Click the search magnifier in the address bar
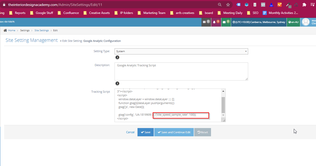Screen dimensions: 316x166 tap(220, 4)
